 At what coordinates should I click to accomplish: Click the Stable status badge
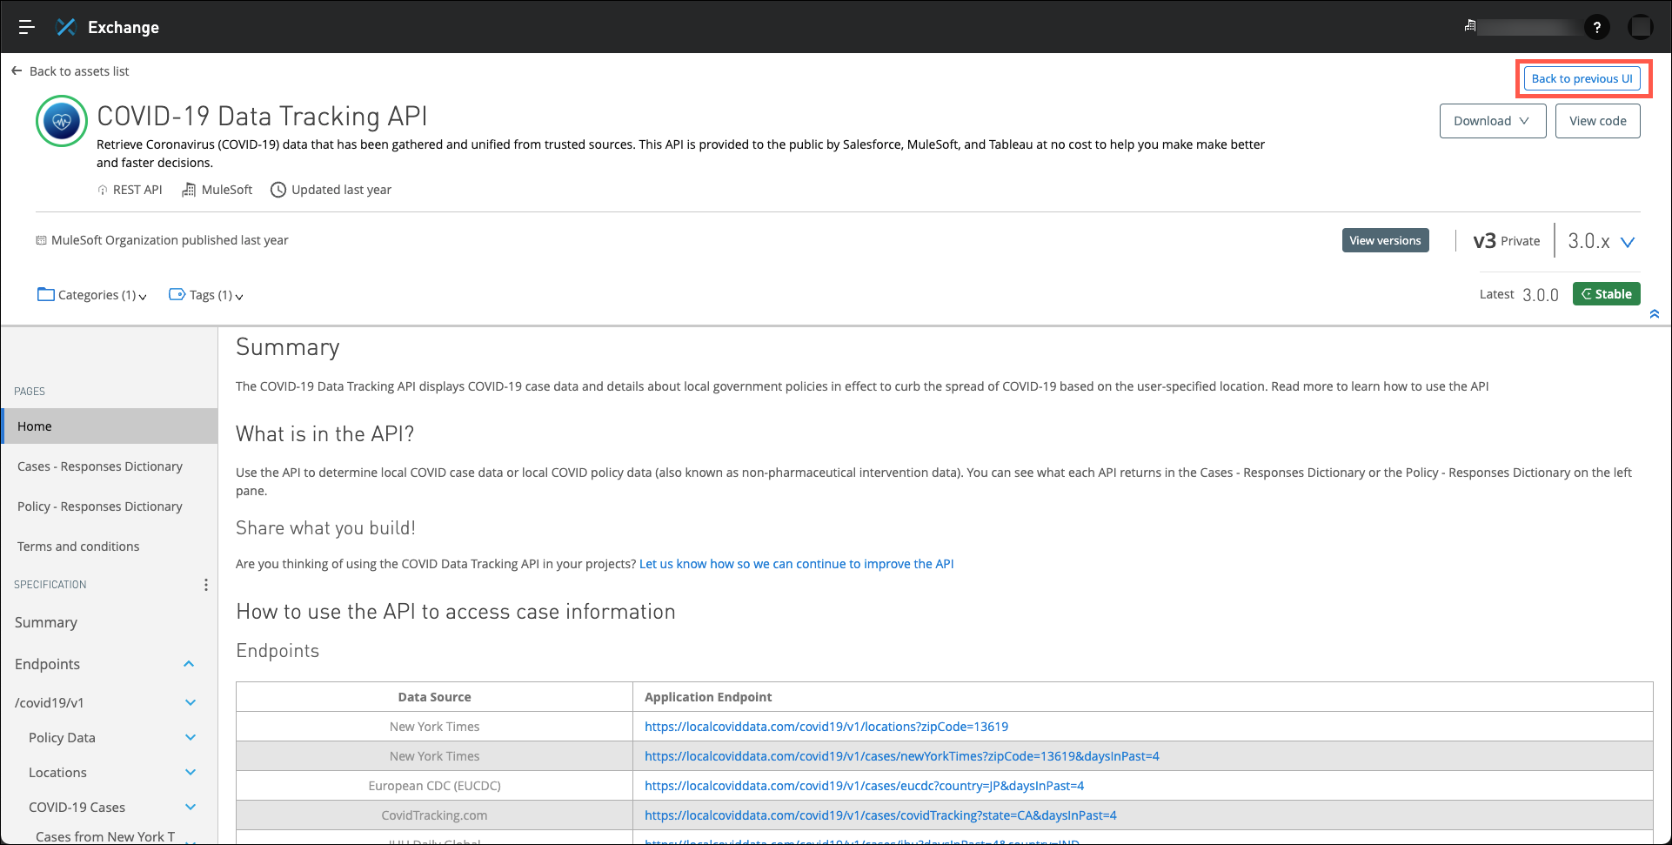pyautogui.click(x=1607, y=294)
